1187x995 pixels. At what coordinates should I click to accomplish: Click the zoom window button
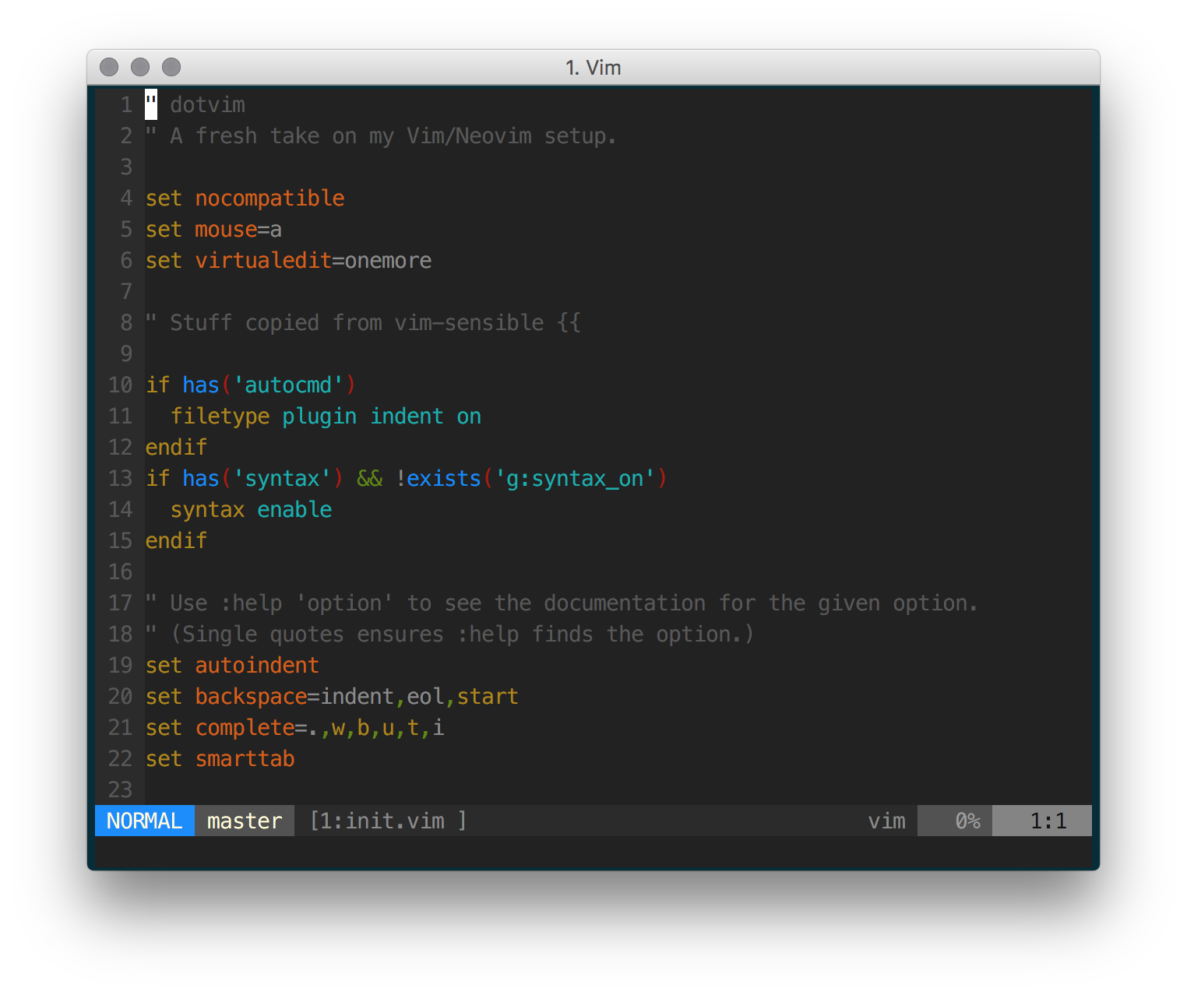coord(171,67)
